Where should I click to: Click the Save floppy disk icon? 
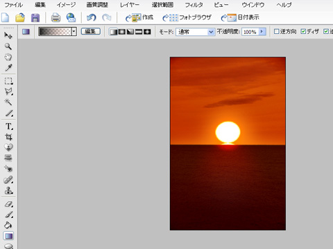pyautogui.click(x=35, y=18)
